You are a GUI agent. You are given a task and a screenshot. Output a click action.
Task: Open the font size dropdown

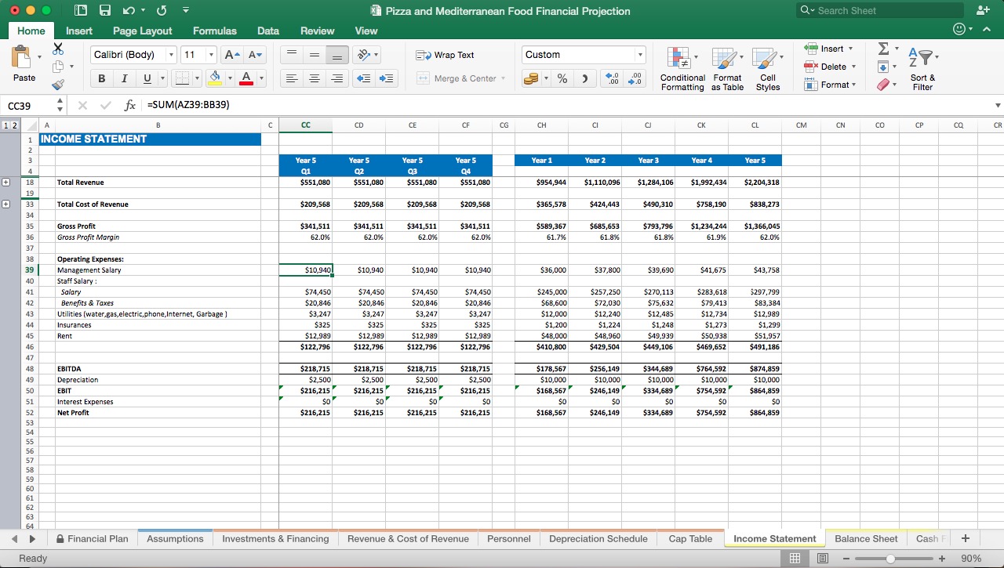pyautogui.click(x=211, y=55)
